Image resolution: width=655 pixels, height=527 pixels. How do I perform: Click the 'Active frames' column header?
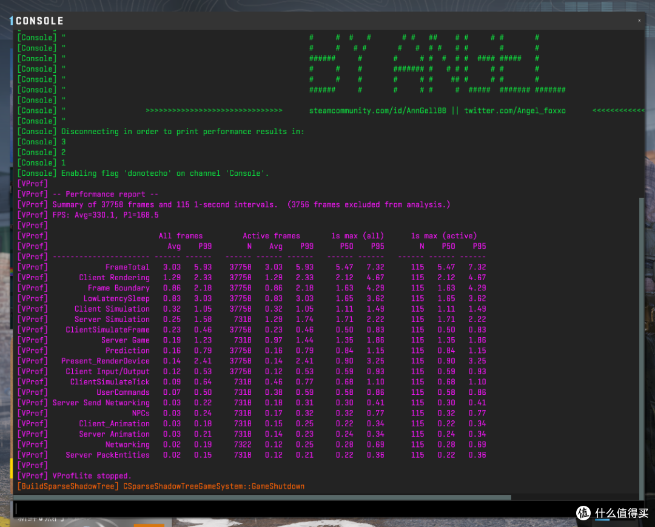(272, 236)
